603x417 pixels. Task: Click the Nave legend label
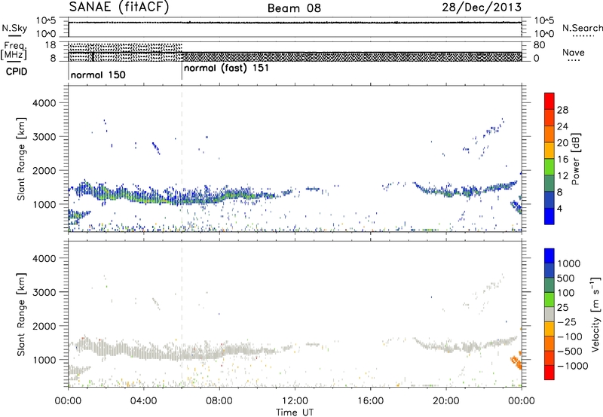574,53
